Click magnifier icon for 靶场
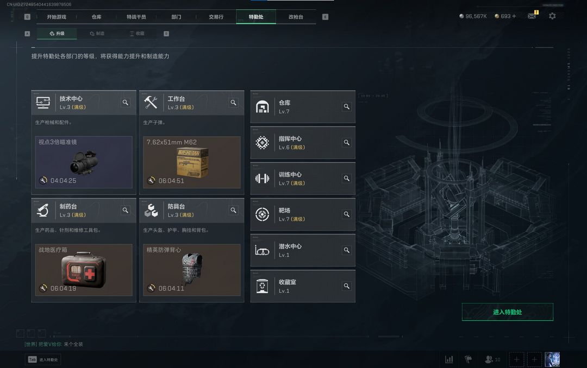Screen dimensions: 587x368 click(347, 214)
